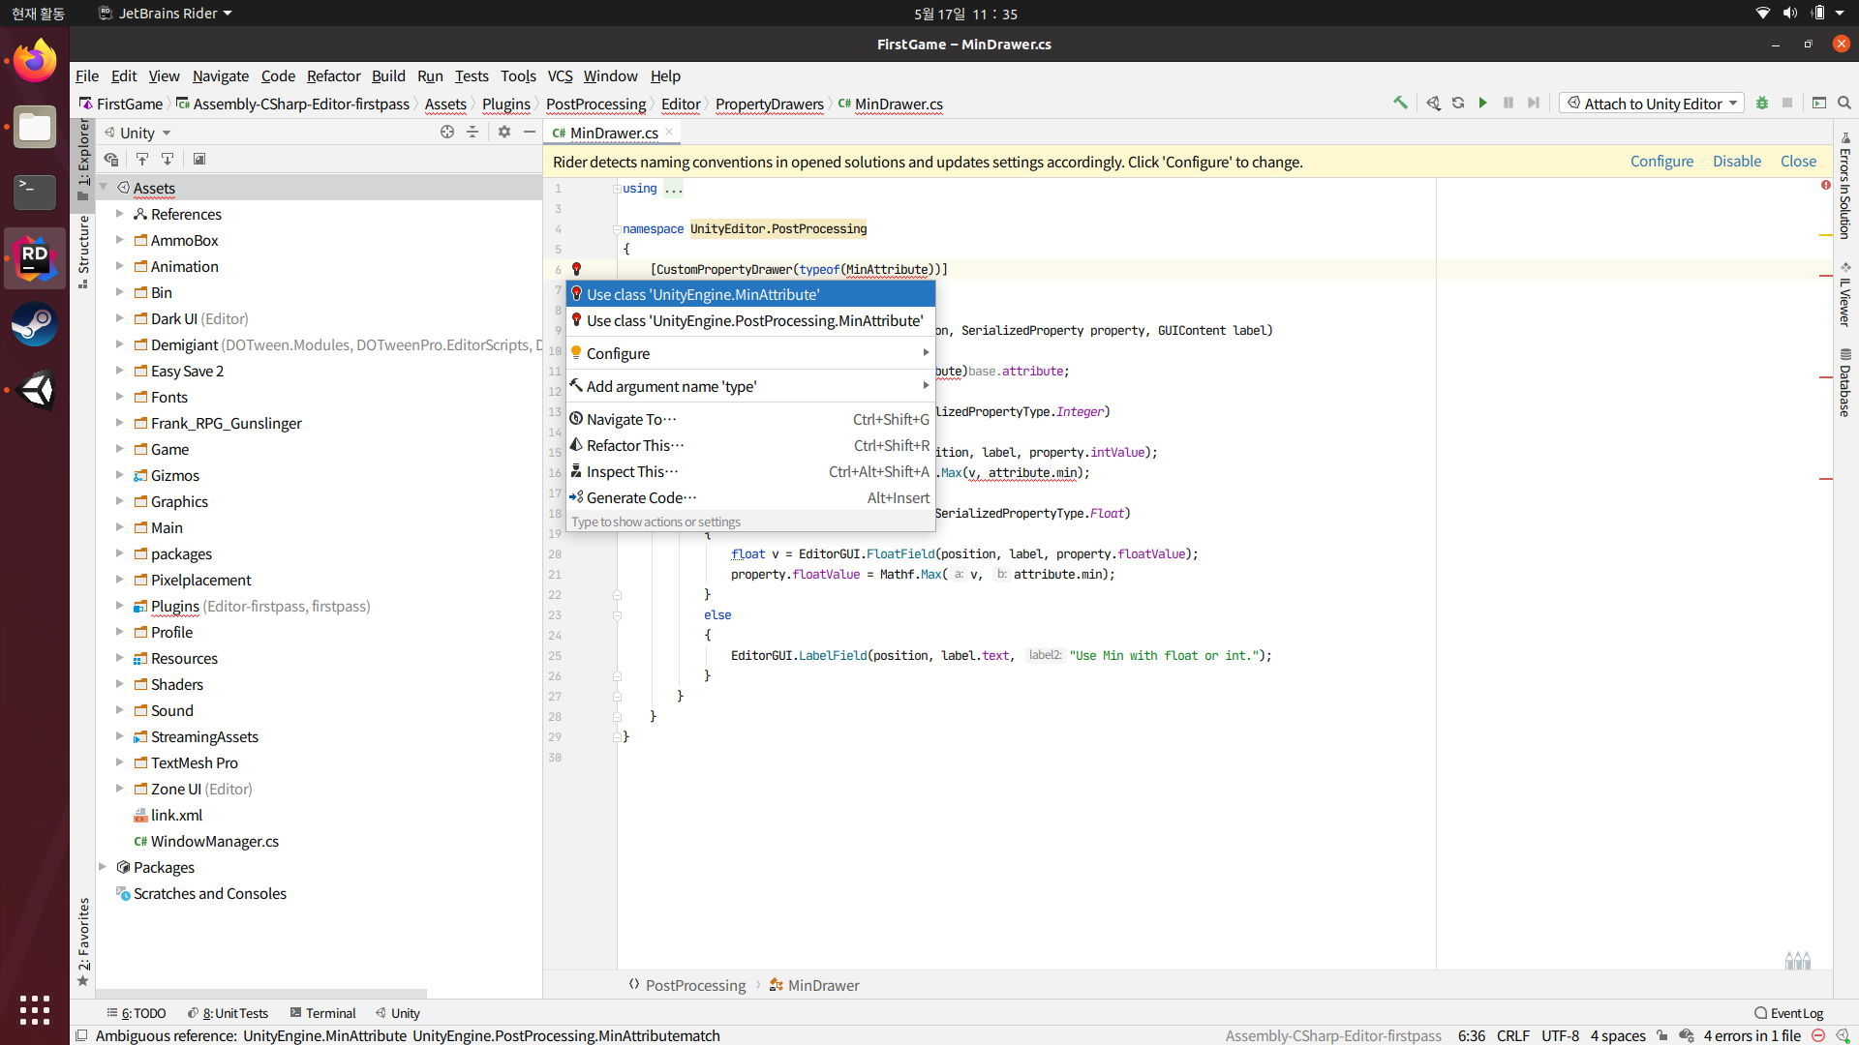1859x1045 pixels.
Task: Select Navigate To… action
Action: coord(750,419)
